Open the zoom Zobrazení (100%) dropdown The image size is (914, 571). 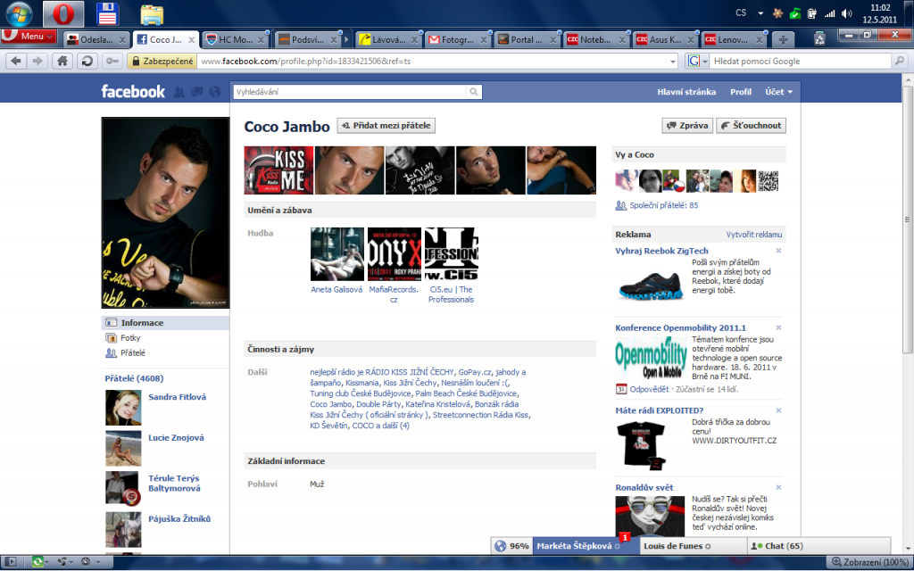pos(869,562)
